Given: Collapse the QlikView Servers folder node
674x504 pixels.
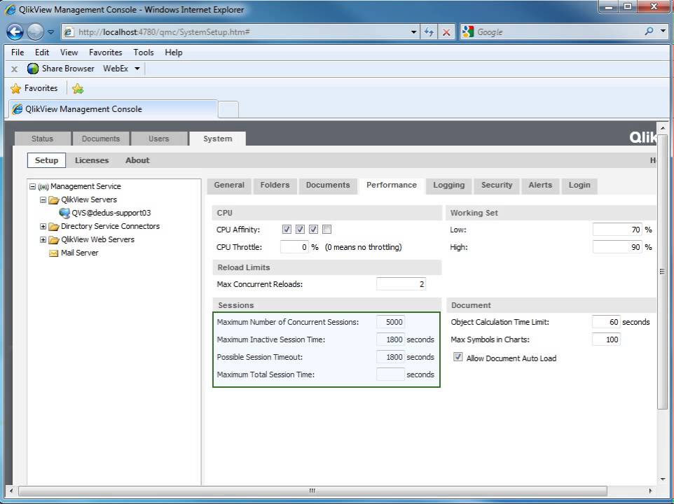Looking at the screenshot, I should (43, 199).
